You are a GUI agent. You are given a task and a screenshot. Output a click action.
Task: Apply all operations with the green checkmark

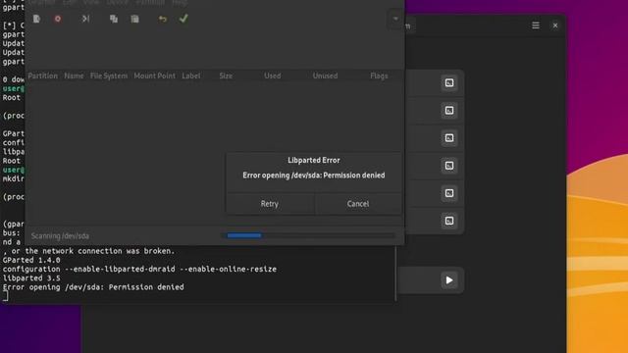183,19
